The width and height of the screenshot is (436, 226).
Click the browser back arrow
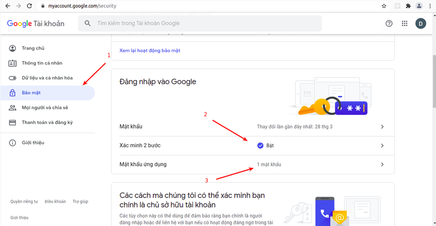[x=7, y=6]
